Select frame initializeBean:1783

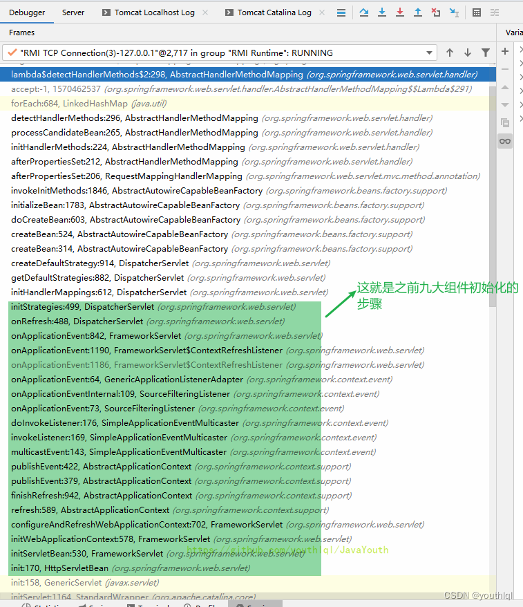pyautogui.click(x=245, y=205)
